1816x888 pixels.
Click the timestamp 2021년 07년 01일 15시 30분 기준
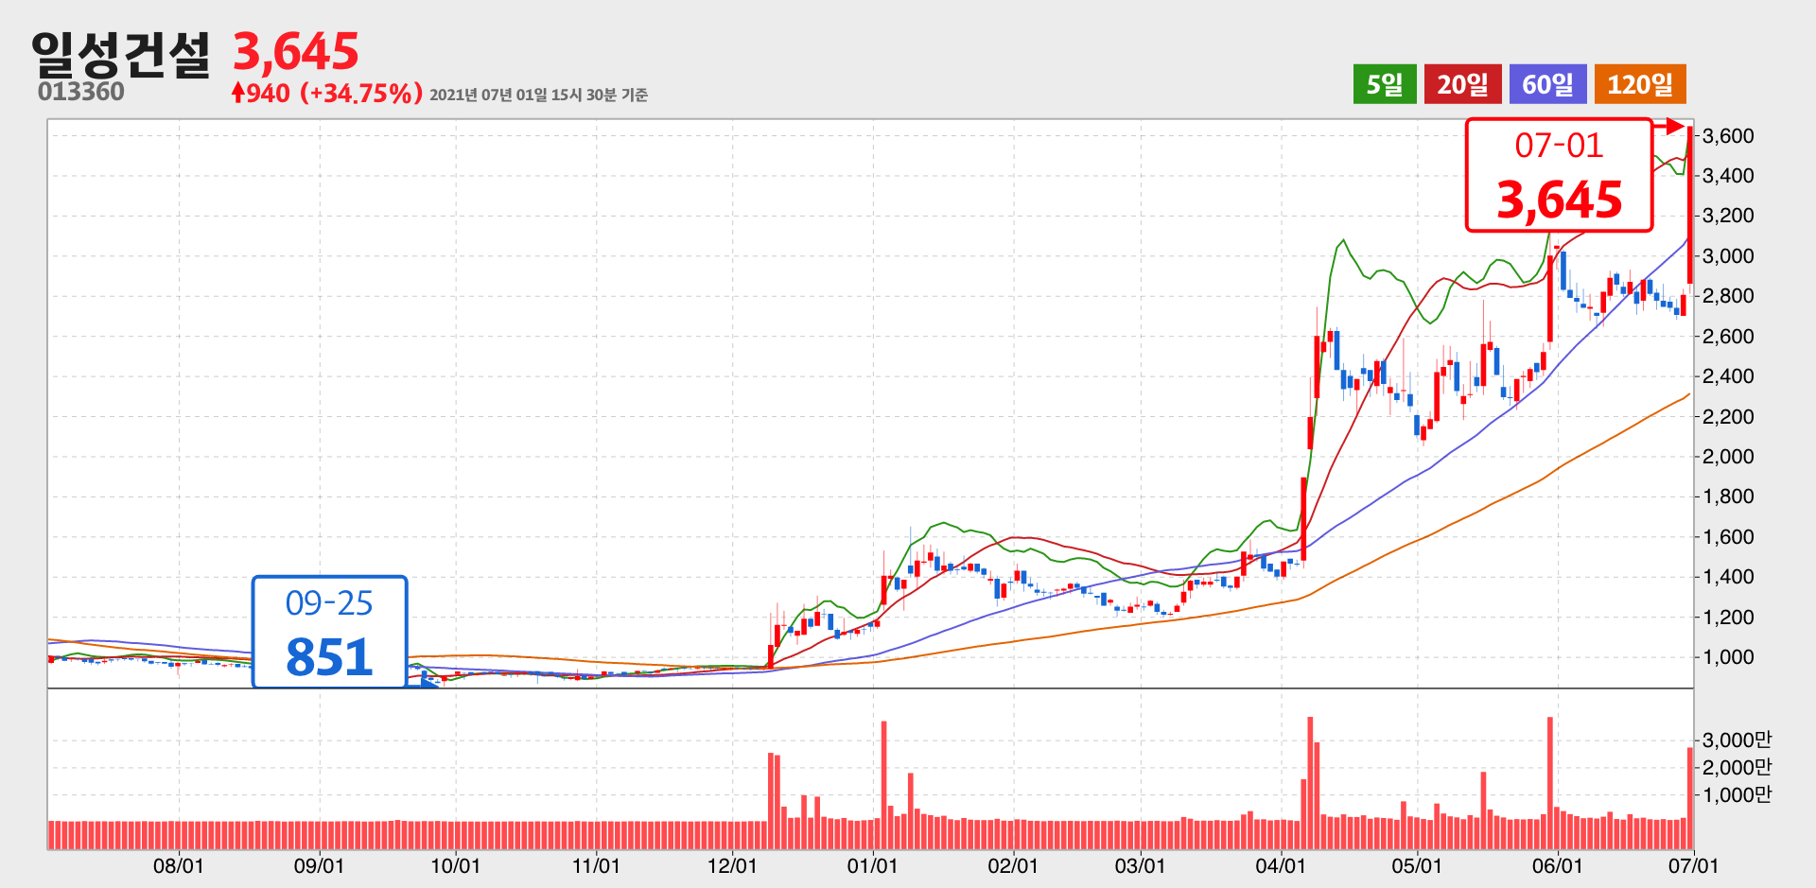pos(538,95)
